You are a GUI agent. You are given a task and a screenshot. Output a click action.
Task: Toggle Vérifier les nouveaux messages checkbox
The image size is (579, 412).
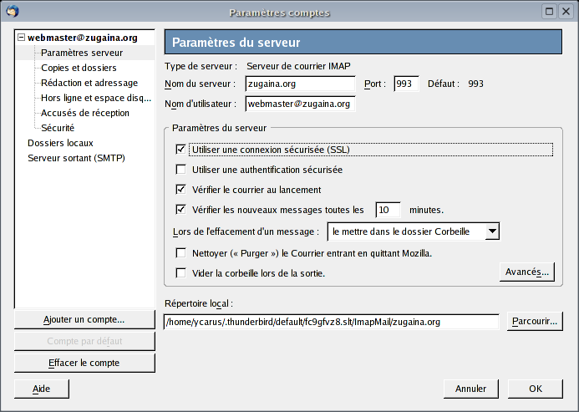[x=181, y=210]
